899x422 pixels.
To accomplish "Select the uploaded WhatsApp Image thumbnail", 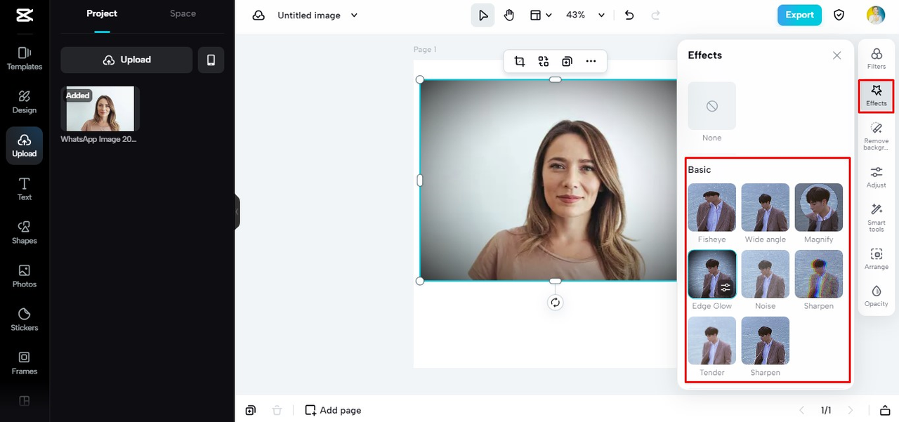I will click(100, 109).
